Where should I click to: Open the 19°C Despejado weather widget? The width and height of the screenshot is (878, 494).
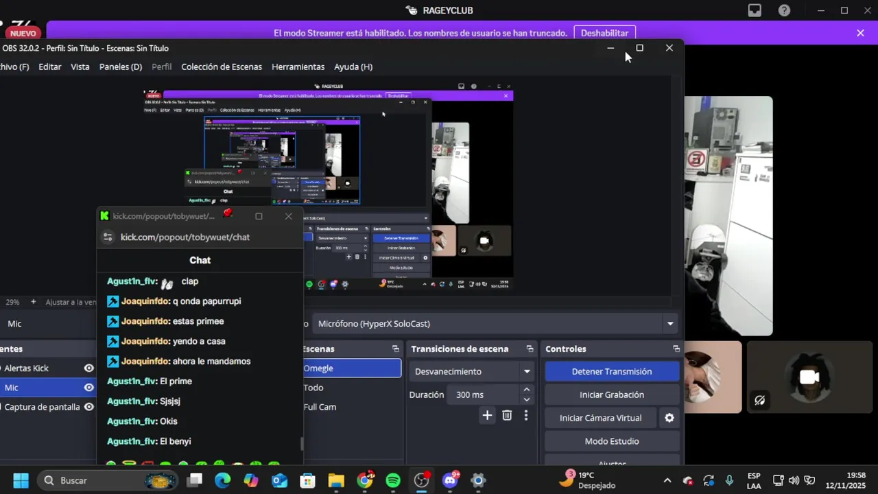click(586, 480)
